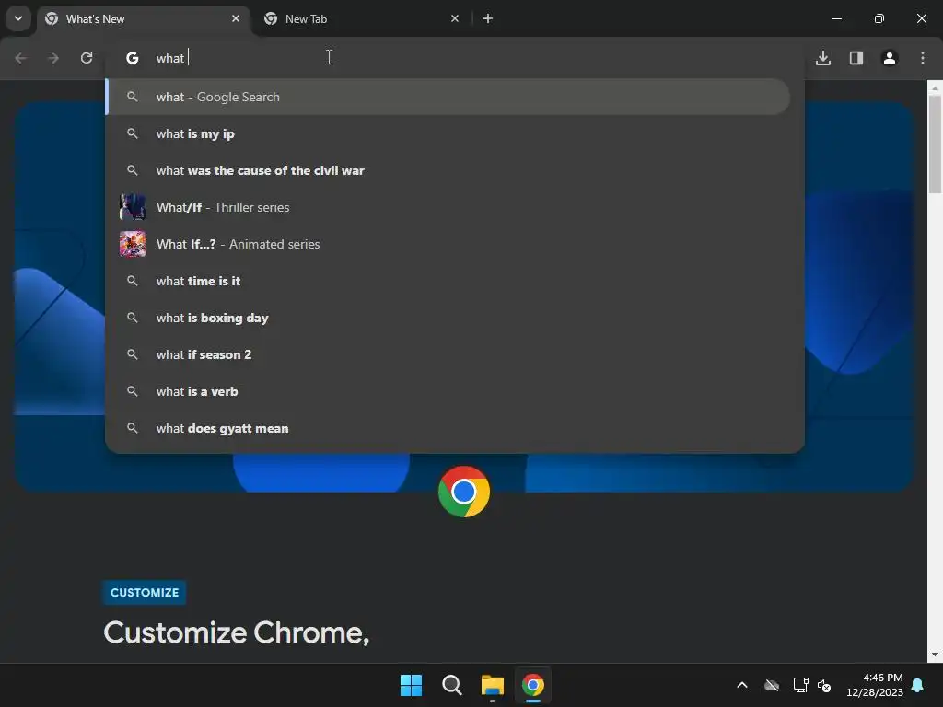Select 'what - Google Search' suggestion
Viewport: 943px width, 707px height.
point(448,97)
